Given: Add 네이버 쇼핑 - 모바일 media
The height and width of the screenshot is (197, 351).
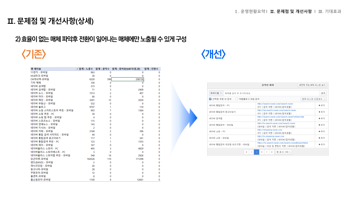Looking at the screenshot, I should pos(321,138).
